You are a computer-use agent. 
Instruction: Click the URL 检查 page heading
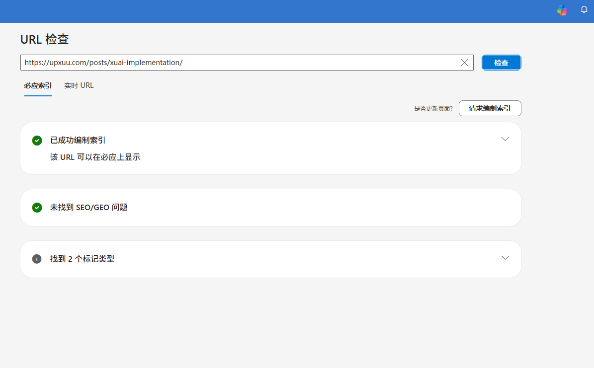[x=45, y=39]
